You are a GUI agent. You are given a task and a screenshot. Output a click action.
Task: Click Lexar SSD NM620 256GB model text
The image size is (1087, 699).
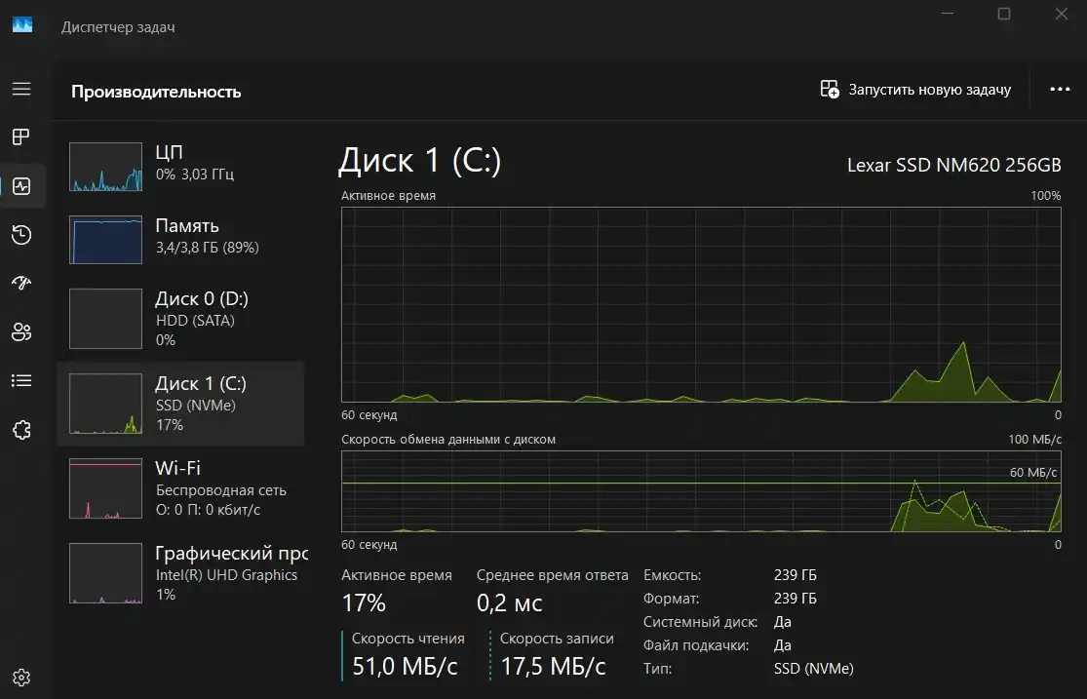(x=953, y=165)
